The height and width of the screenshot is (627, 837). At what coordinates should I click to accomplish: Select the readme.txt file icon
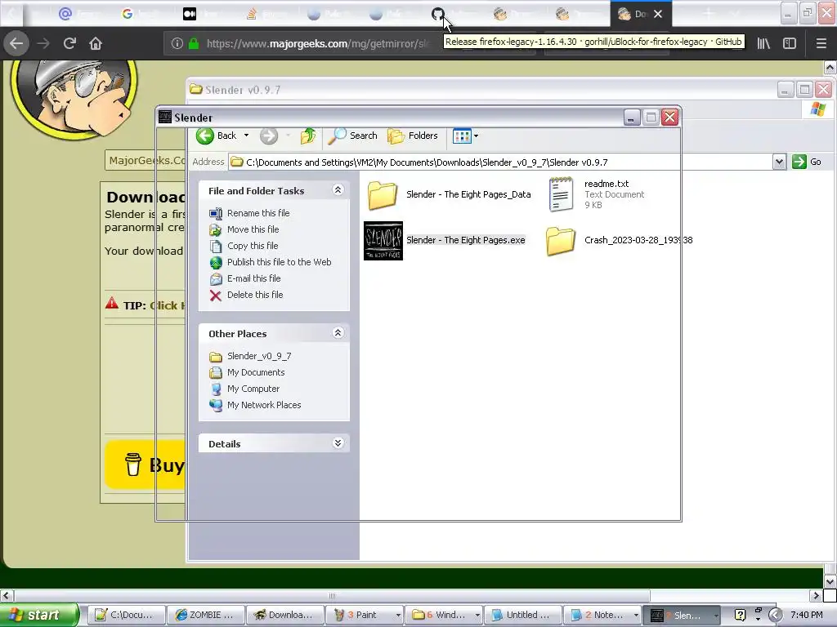coord(561,194)
